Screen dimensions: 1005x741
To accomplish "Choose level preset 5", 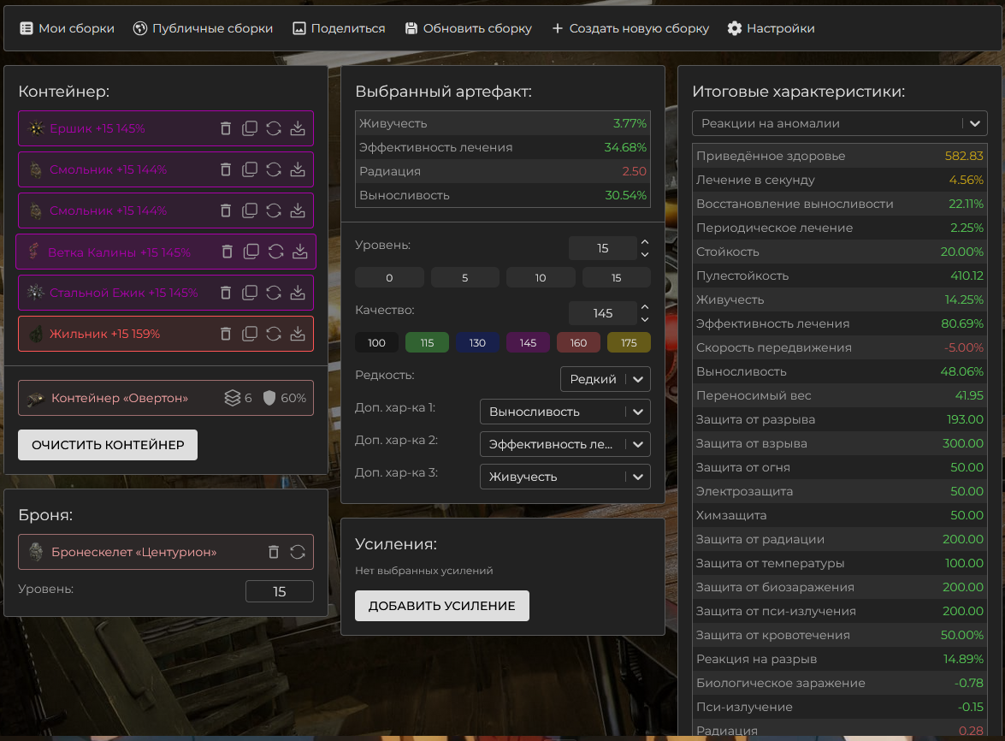I will (x=464, y=277).
